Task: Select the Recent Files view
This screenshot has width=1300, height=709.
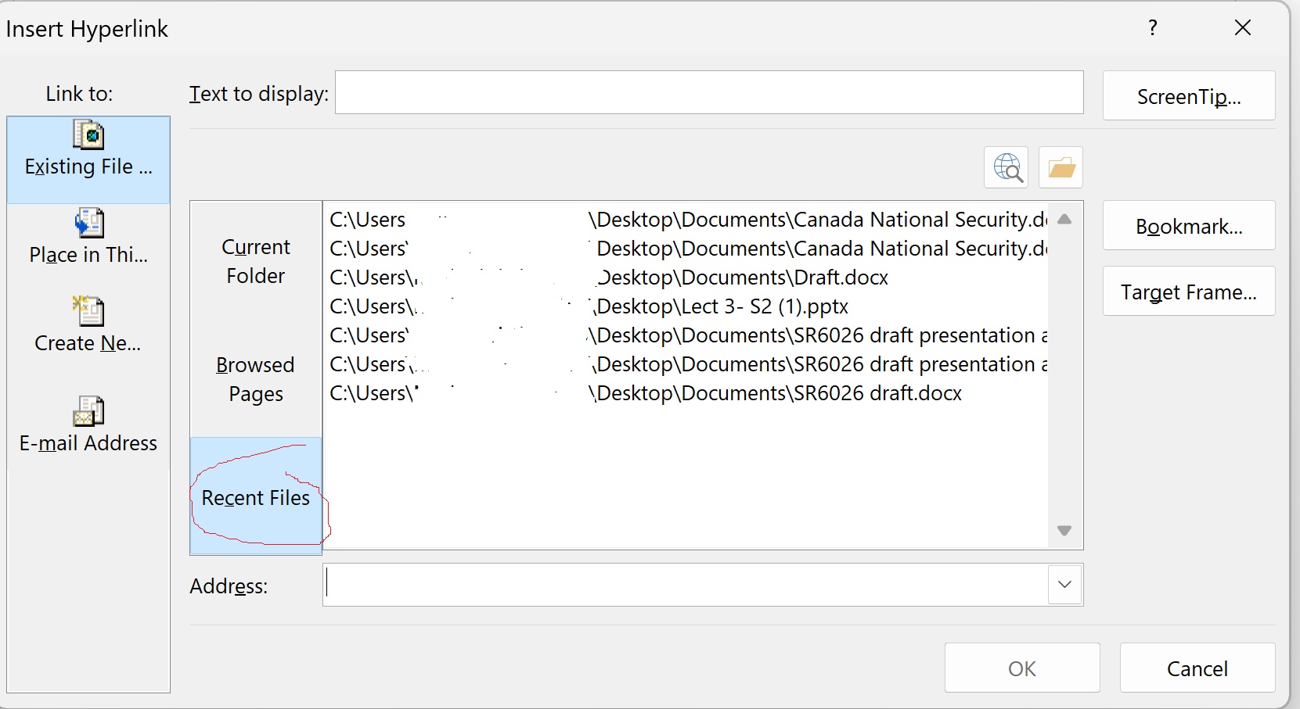Action: [x=256, y=497]
